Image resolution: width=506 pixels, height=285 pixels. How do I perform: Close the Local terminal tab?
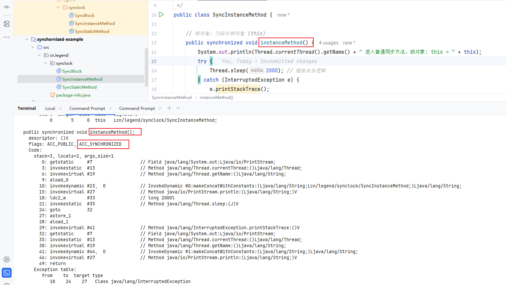pos(60,108)
